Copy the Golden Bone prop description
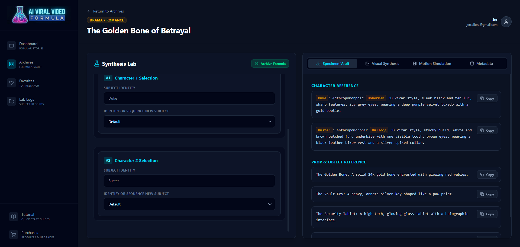Image resolution: width=520 pixels, height=247 pixels. pos(487,175)
